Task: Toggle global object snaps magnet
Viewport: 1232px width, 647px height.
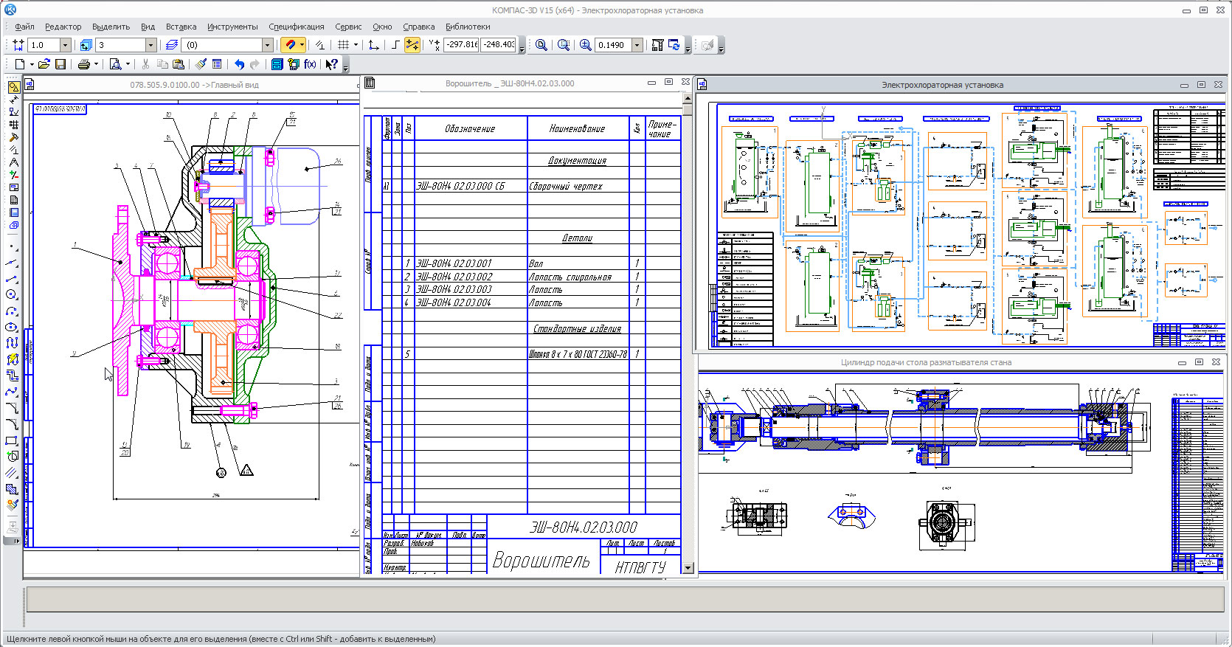Action: [x=290, y=45]
